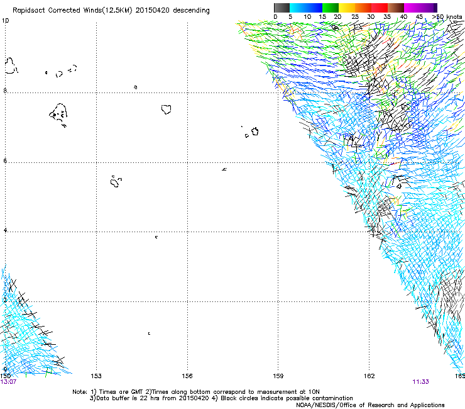
Task: Click the brown 35-40 knots legend segment
Action: 396,8
